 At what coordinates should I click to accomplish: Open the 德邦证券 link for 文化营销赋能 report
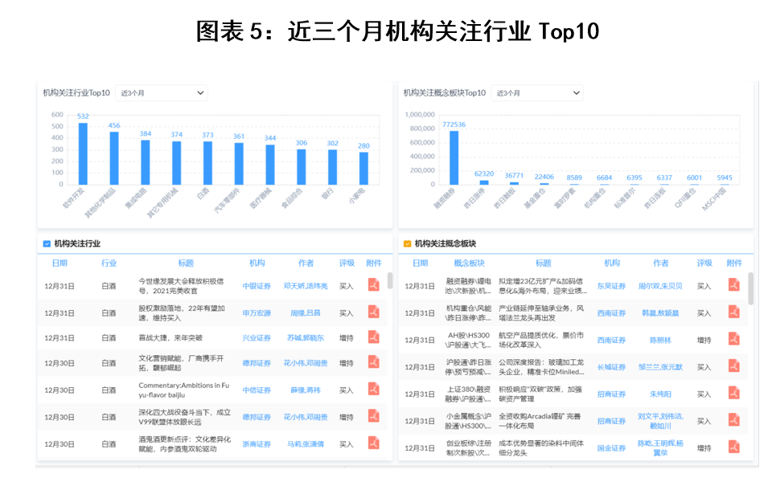(x=257, y=363)
